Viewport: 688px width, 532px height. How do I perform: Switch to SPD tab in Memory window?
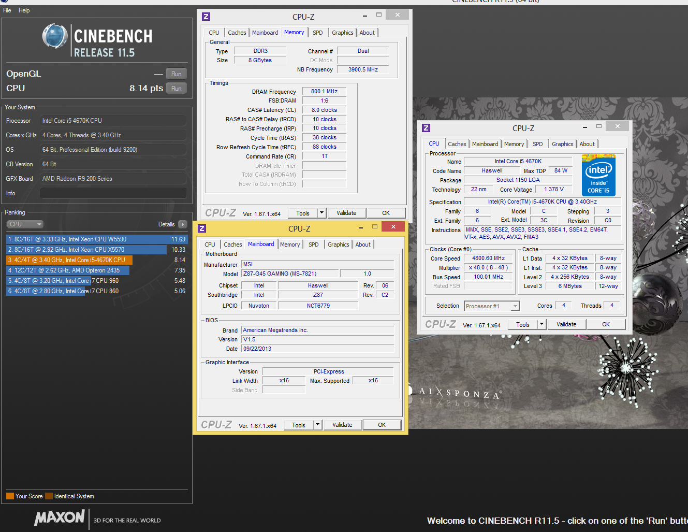[318, 33]
